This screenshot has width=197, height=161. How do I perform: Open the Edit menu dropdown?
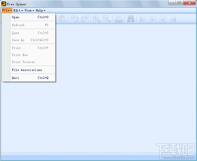[18, 10]
